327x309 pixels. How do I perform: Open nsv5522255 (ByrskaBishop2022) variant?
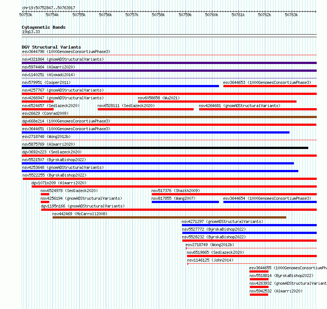54,175
